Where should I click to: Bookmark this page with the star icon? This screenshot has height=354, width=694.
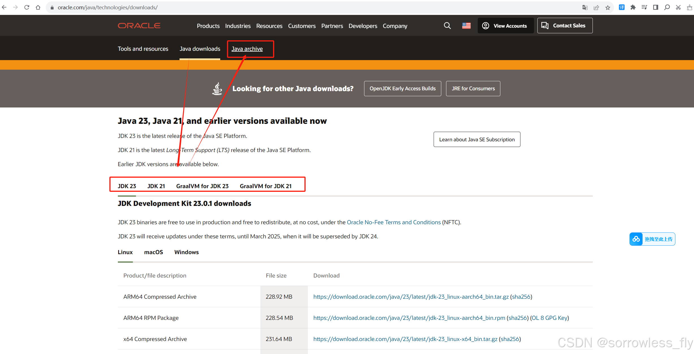607,8
